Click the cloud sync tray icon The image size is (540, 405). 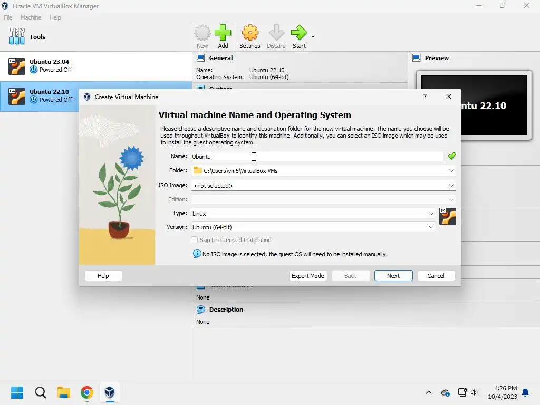(445, 392)
